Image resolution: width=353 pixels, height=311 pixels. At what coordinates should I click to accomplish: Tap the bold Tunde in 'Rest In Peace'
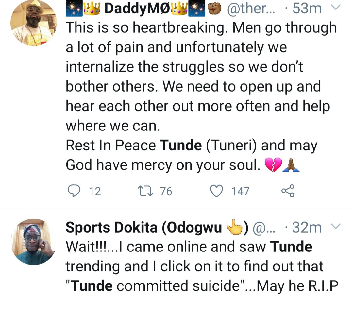tap(181, 146)
